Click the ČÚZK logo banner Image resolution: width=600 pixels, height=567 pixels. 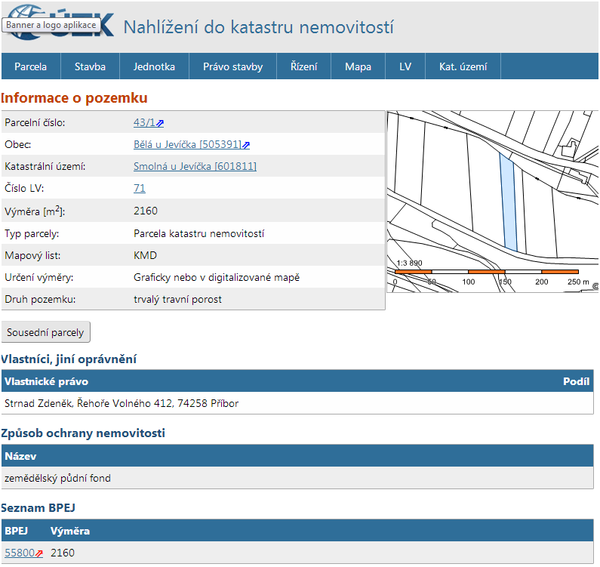coord(60,22)
